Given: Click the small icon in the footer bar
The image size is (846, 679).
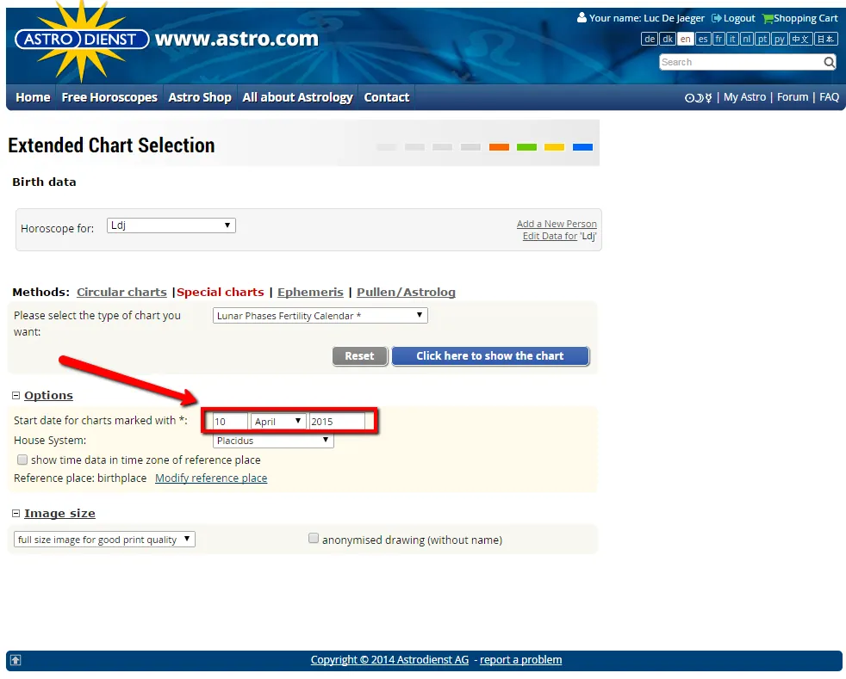Looking at the screenshot, I should coord(15,659).
